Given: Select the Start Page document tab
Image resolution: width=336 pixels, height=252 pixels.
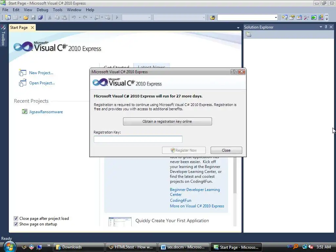Looking at the screenshot, I should [x=19, y=28].
